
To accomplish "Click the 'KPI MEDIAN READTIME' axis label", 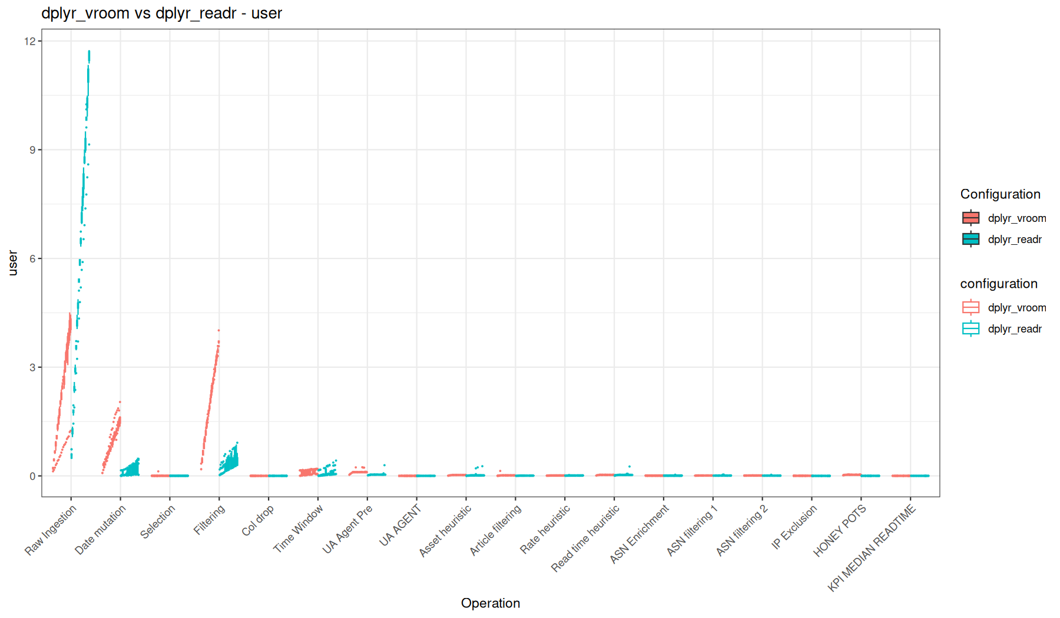I will click(872, 549).
